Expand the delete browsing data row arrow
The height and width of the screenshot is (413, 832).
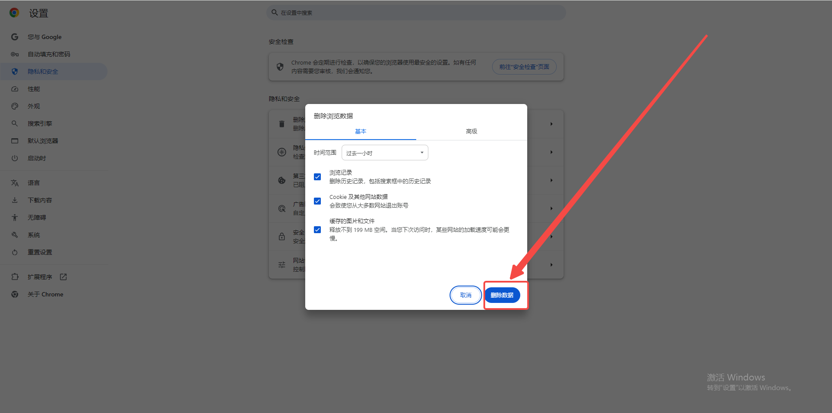click(x=551, y=124)
